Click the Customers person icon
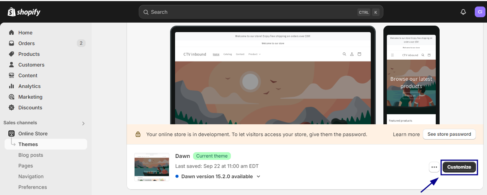The height and width of the screenshot is (195, 487). click(x=11, y=65)
